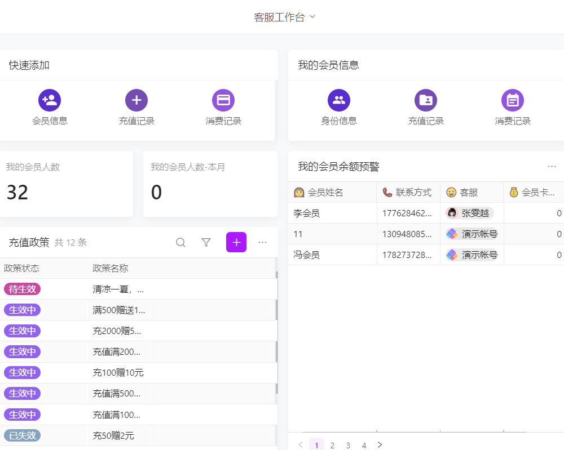Open the 会员信息 quick add icon

tap(50, 100)
